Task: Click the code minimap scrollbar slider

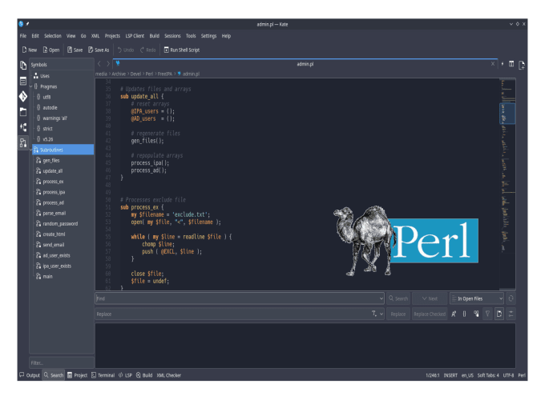Action: pyautogui.click(x=507, y=114)
